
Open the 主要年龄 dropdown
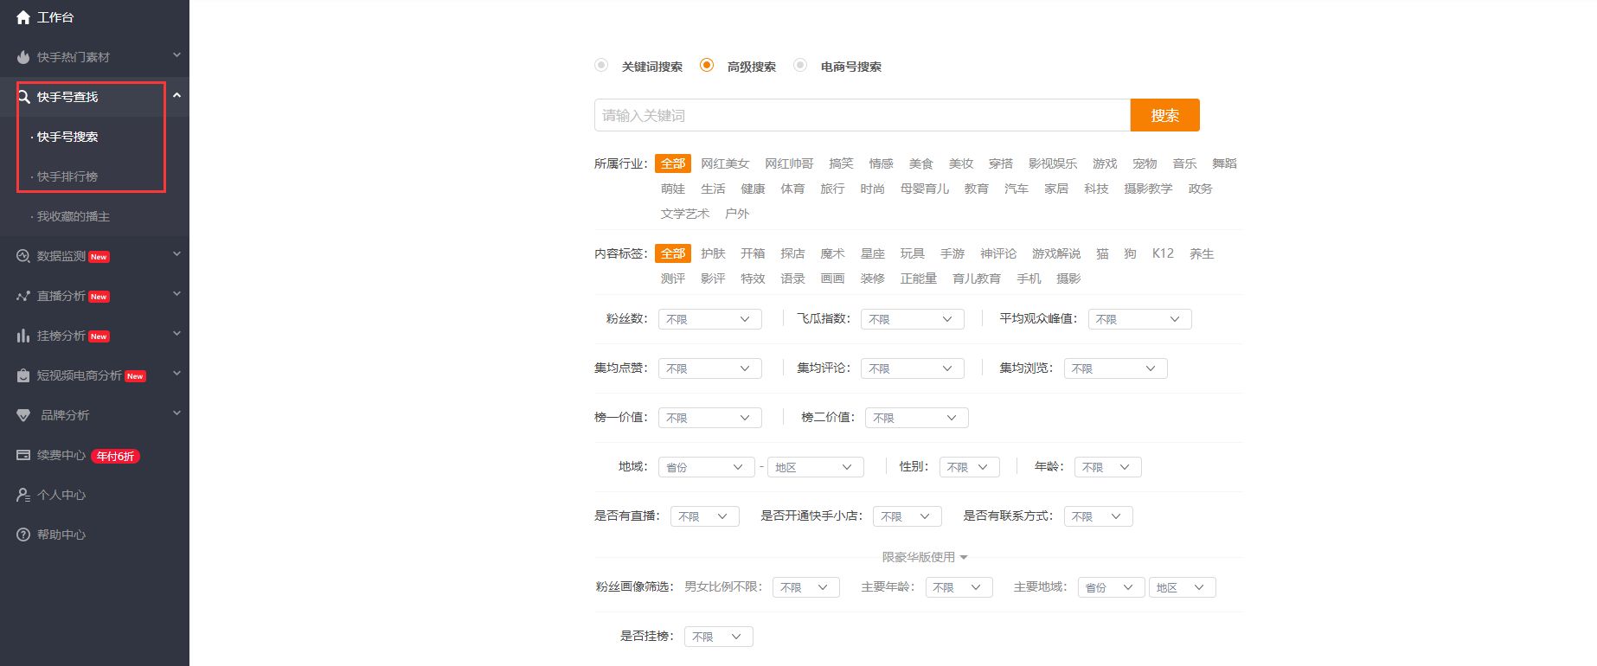[959, 587]
